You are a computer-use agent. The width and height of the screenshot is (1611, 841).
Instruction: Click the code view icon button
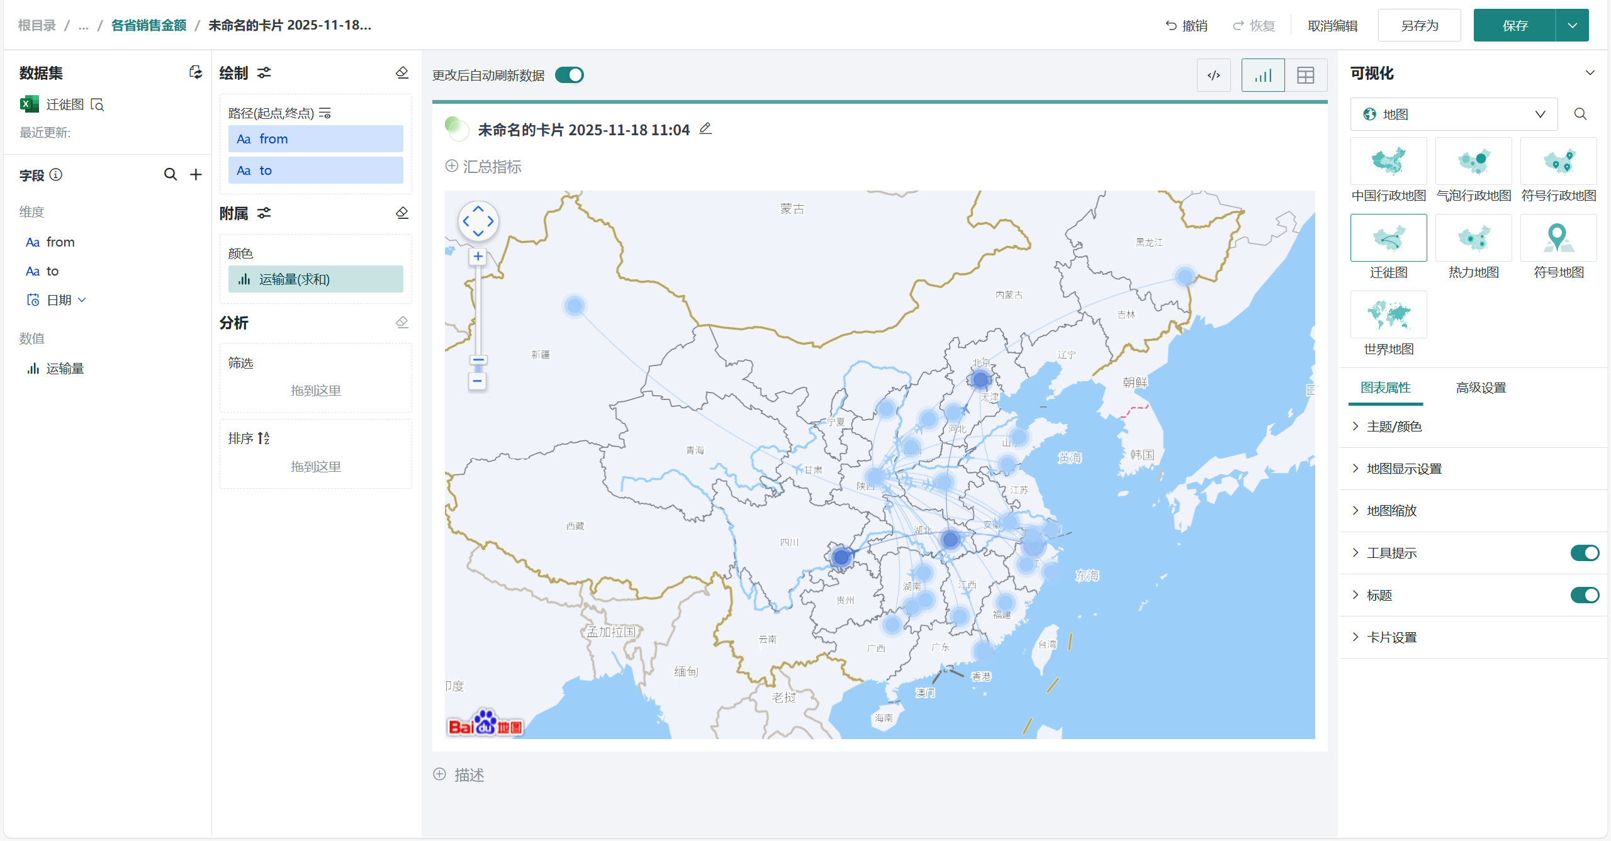pos(1213,75)
